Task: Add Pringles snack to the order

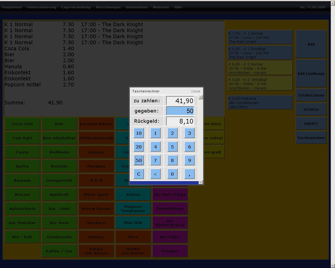Action: tap(170, 251)
